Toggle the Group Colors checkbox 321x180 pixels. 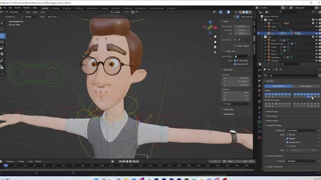pos(287,142)
